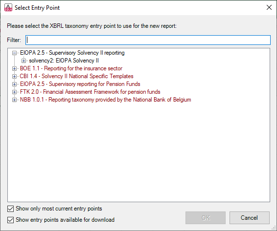277x231 pixels.
Task: Select NBB 1.0.1 Reporting taxonomy item
Action: (105, 100)
